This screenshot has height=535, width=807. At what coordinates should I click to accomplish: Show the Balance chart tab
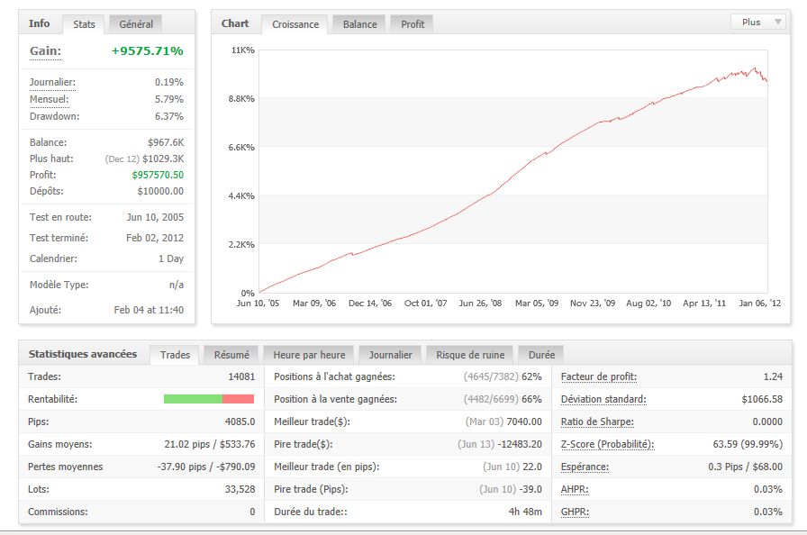coord(359,24)
